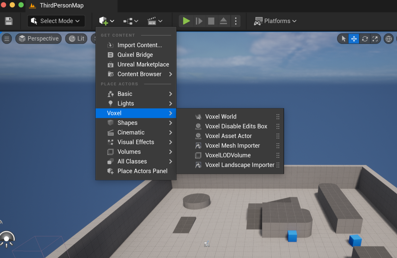This screenshot has width=397, height=258.
Task: Expand the Visual Effects submenu
Action: click(x=136, y=142)
